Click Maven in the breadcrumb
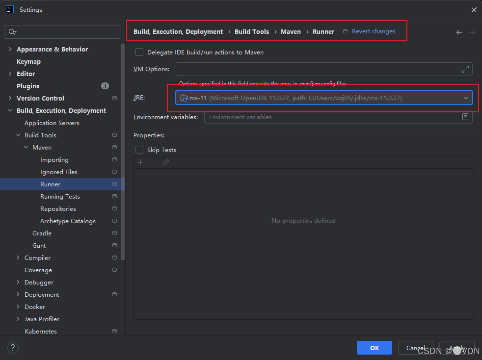This screenshot has width=482, height=360. coord(291,32)
